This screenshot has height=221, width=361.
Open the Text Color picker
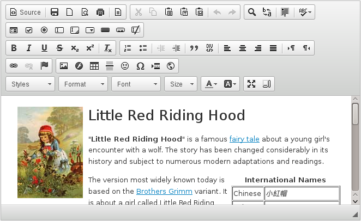pos(210,84)
